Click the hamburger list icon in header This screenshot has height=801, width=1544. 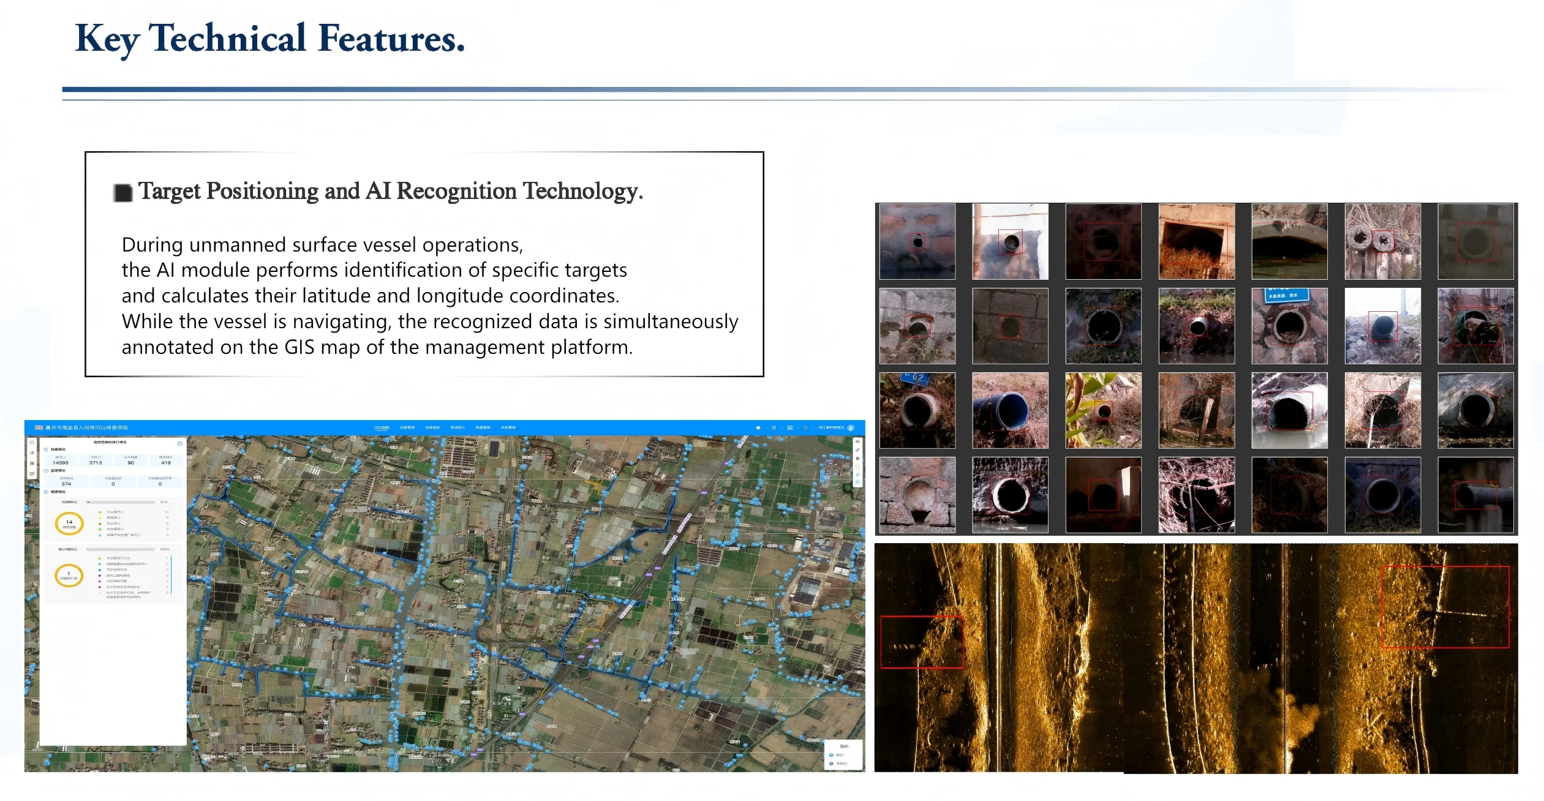(774, 428)
